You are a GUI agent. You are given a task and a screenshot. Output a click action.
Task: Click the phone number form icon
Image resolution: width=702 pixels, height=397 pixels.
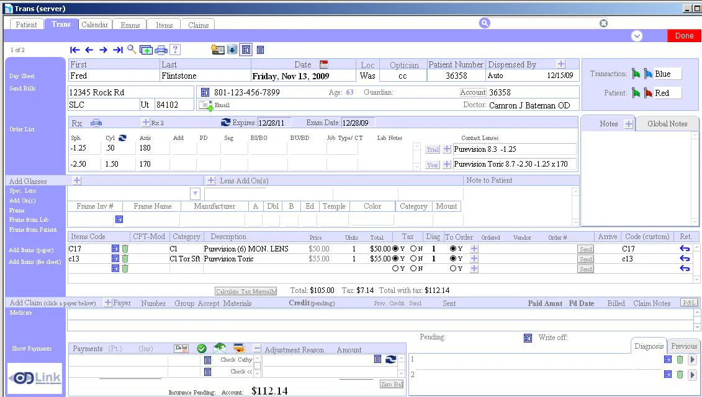(205, 92)
